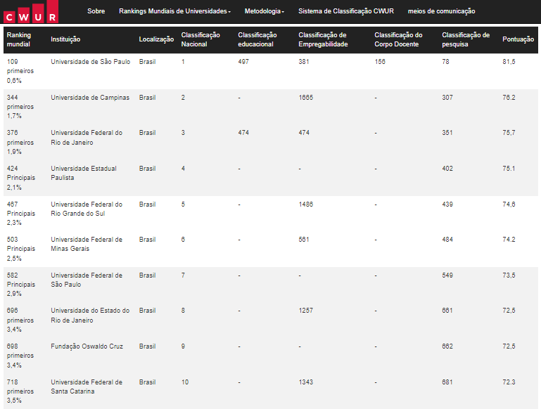Image resolution: width=541 pixels, height=409 pixels.
Task: Sort by Pontuação column header
Action: point(518,39)
